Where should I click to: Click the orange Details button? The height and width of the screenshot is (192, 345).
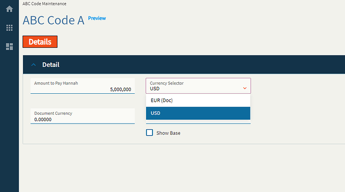40,42
